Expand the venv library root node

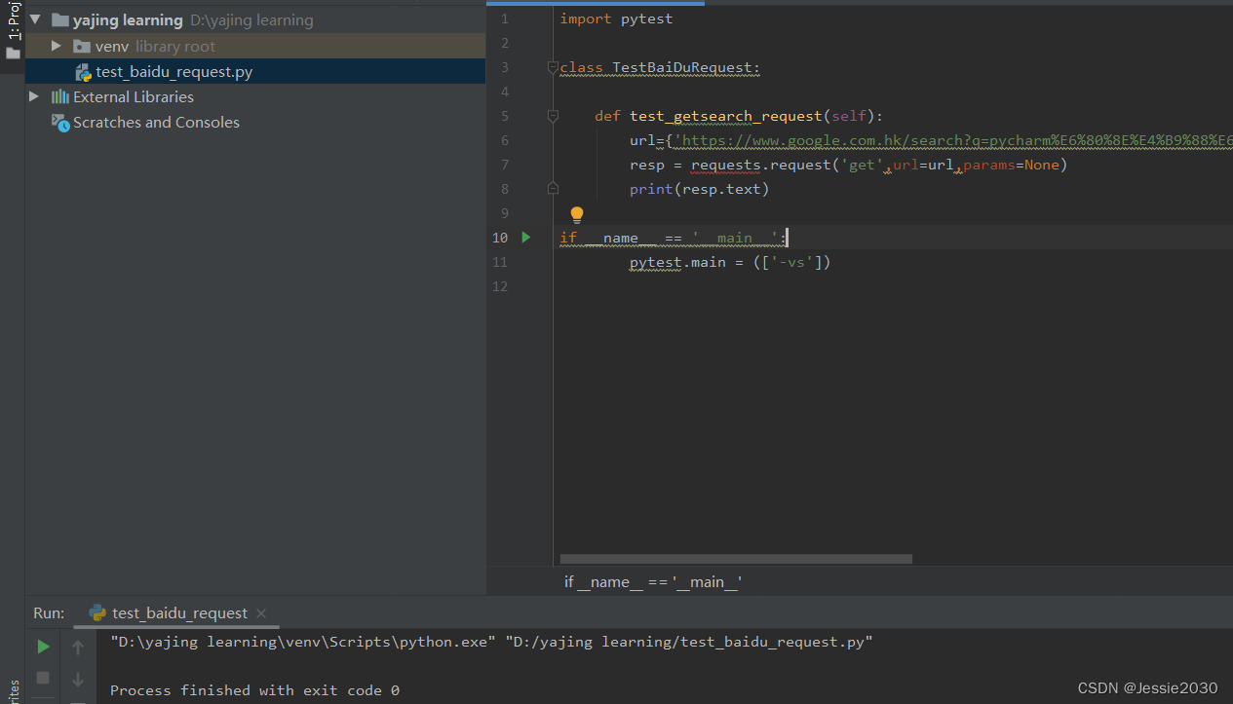[x=56, y=45]
